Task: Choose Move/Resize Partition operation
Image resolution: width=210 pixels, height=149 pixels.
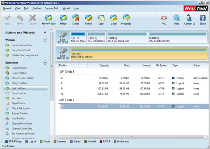Action: pyautogui.click(x=23, y=78)
